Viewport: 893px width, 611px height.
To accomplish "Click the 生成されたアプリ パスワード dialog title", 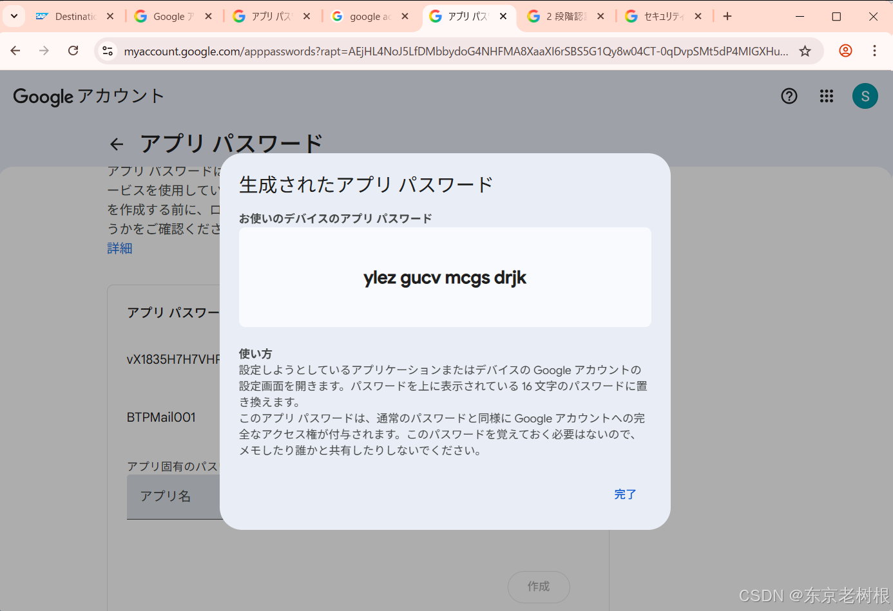I will [x=366, y=185].
